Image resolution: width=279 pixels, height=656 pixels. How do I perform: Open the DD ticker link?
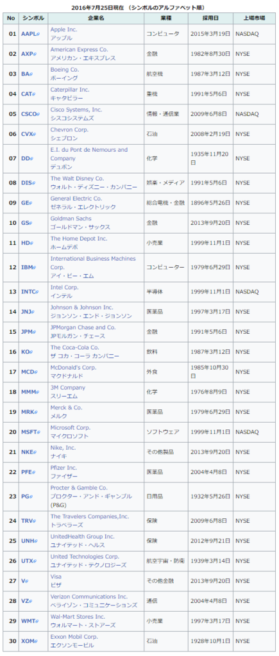click(x=27, y=159)
